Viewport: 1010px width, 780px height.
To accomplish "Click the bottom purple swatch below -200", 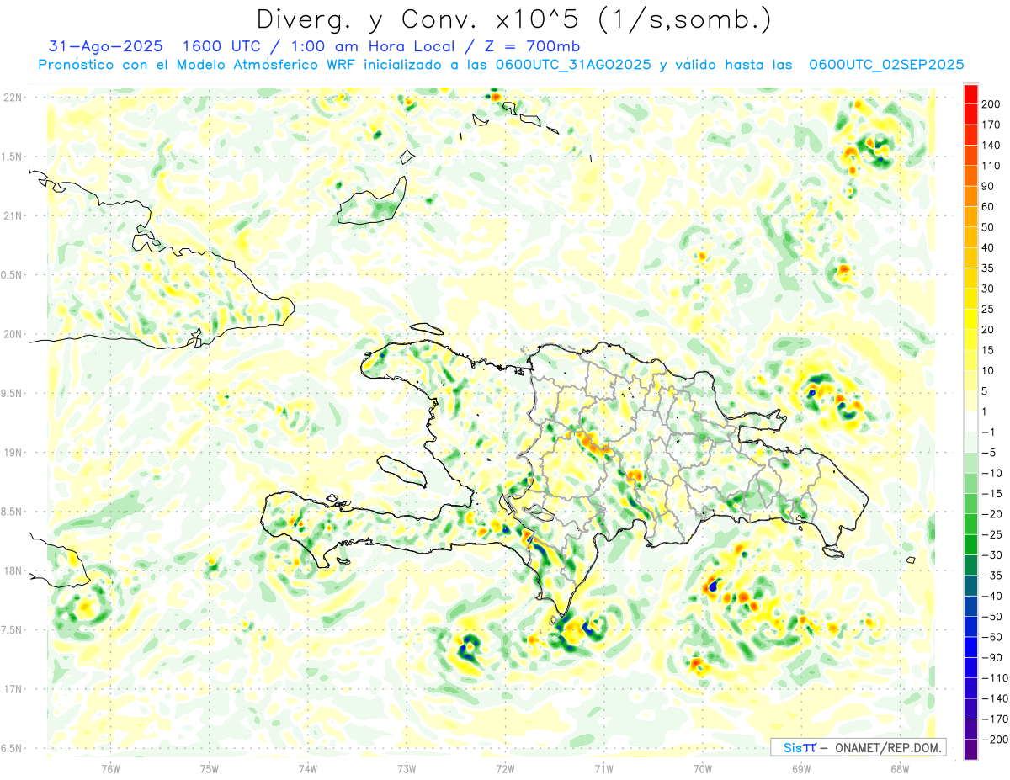I will [x=970, y=750].
